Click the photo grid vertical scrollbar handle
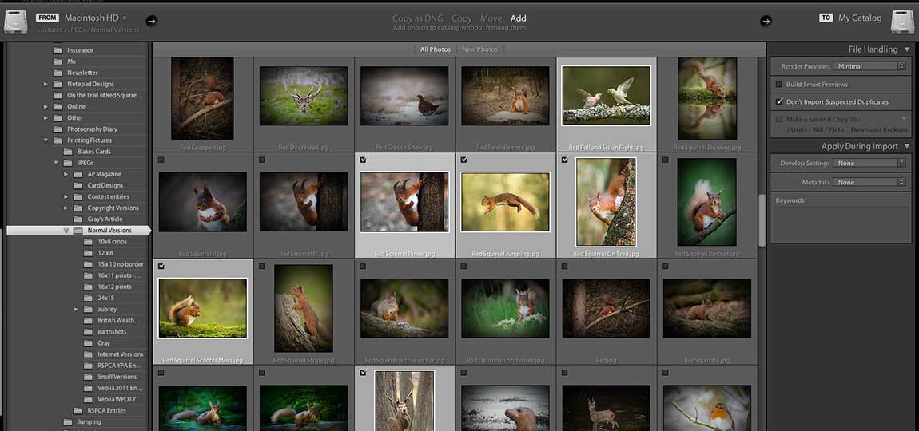This screenshot has height=431, width=919. coord(762,221)
